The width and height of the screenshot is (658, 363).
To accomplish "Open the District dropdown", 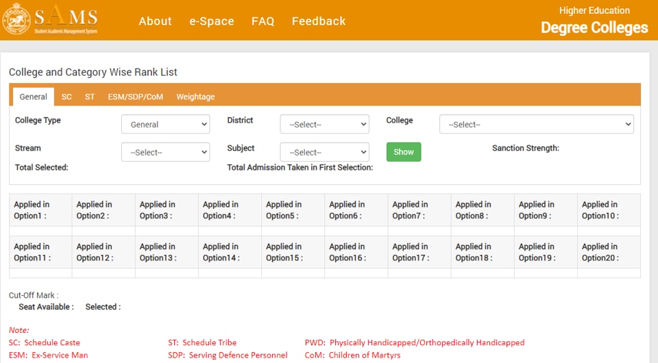I will pos(324,125).
